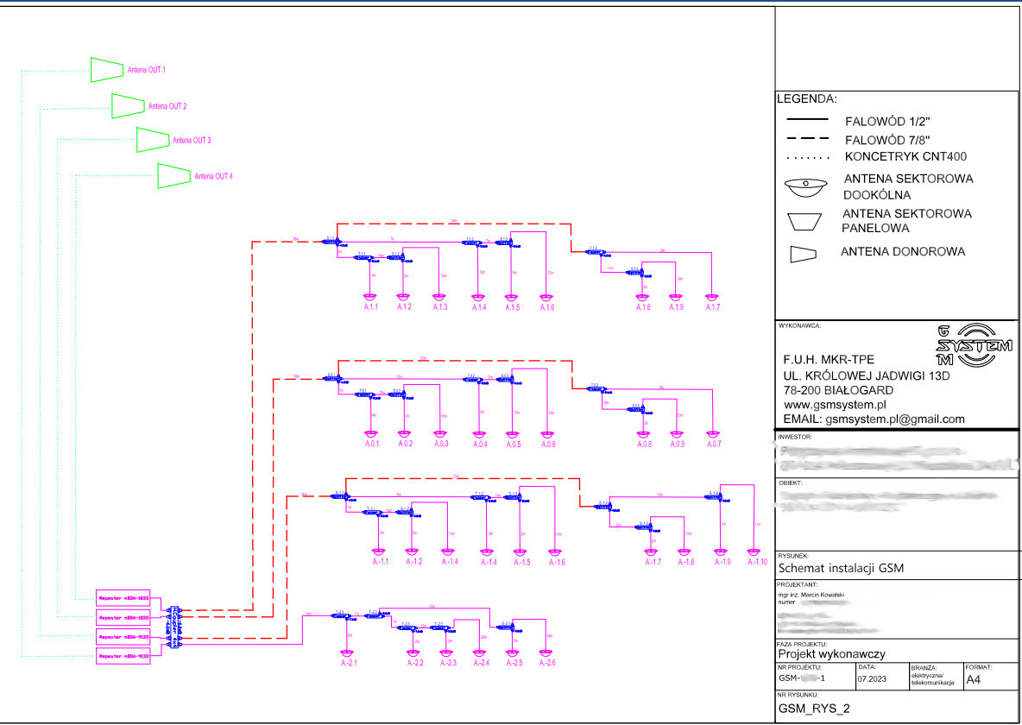
Task: Click the A.-2.1 antenna symbol
Action: pyautogui.click(x=349, y=655)
